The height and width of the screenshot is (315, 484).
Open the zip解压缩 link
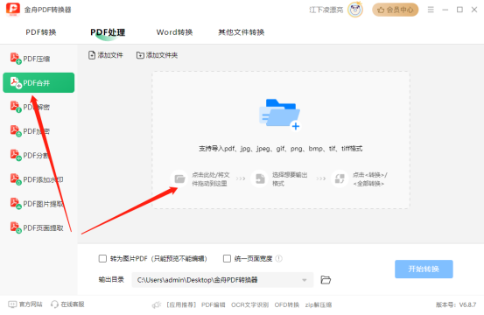pyautogui.click(x=319, y=304)
